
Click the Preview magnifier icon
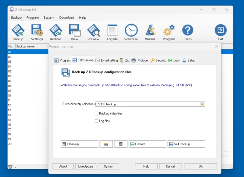(93, 32)
